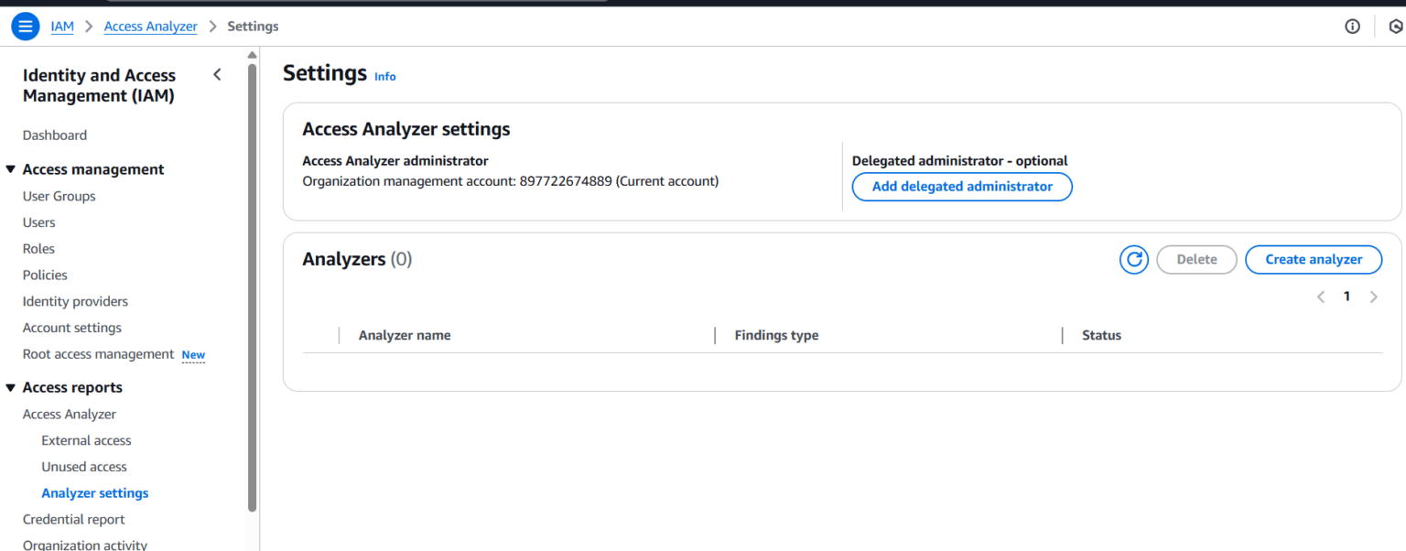The width and height of the screenshot is (1406, 551).
Task: Collapse the Access management section
Action: pos(11,168)
